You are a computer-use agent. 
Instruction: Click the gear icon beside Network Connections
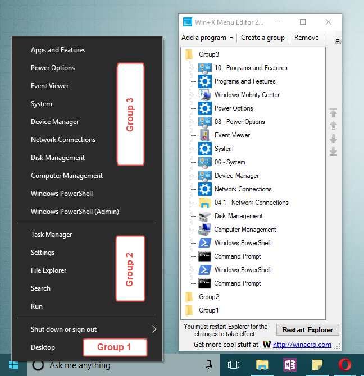click(204, 189)
